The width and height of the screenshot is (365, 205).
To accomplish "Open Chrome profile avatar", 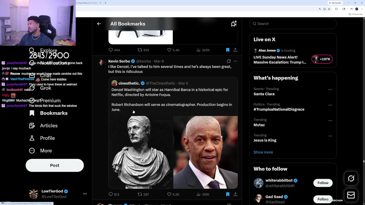I will (x=357, y=9).
